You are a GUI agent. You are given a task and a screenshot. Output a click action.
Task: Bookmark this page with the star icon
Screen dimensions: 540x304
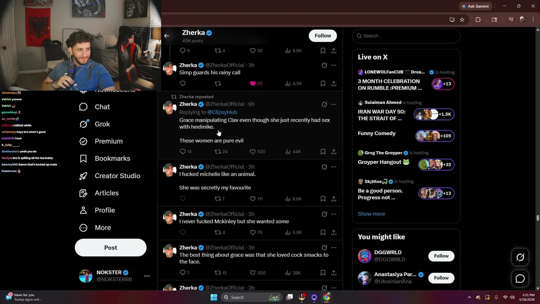tap(462, 19)
